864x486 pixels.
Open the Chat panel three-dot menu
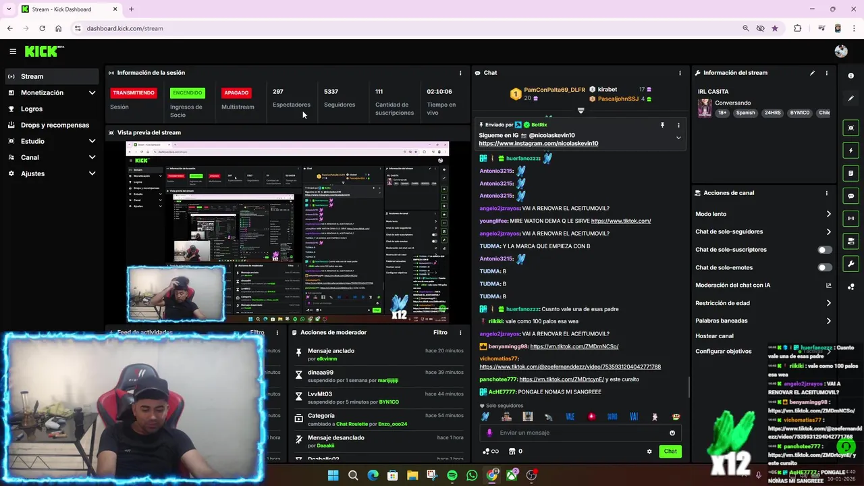tap(680, 73)
